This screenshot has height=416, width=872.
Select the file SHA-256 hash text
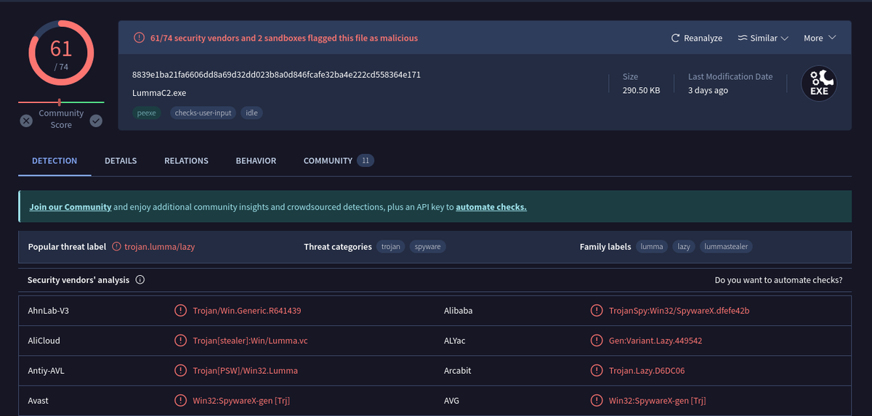tap(276, 75)
